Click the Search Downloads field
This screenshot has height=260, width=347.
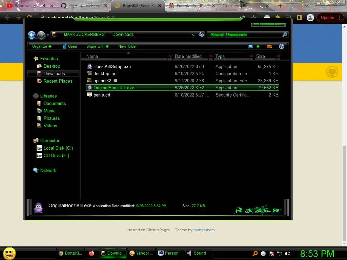(247, 35)
